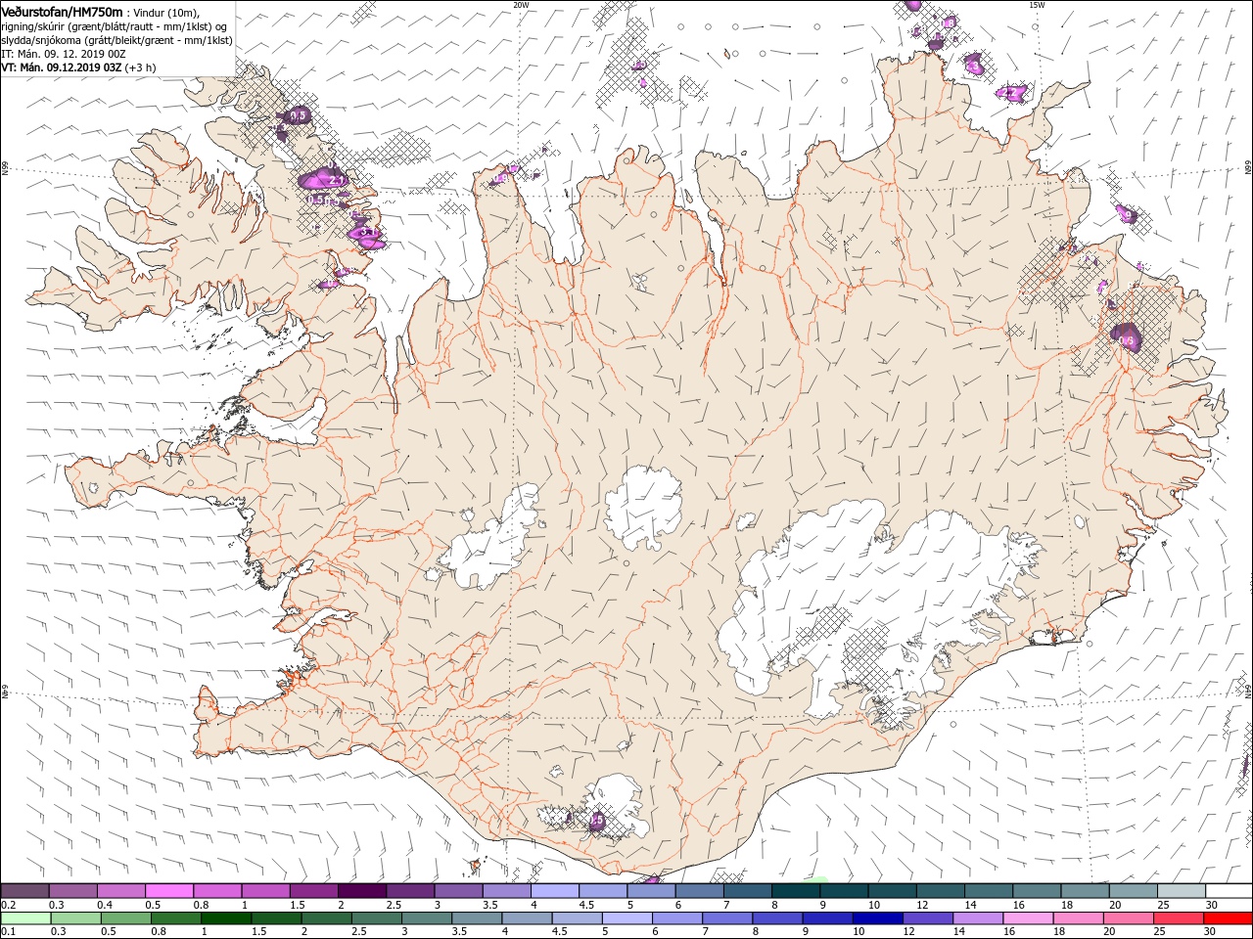Click upper legend swatch between 0.3 and 0.4
1253x939 pixels.
72,891
